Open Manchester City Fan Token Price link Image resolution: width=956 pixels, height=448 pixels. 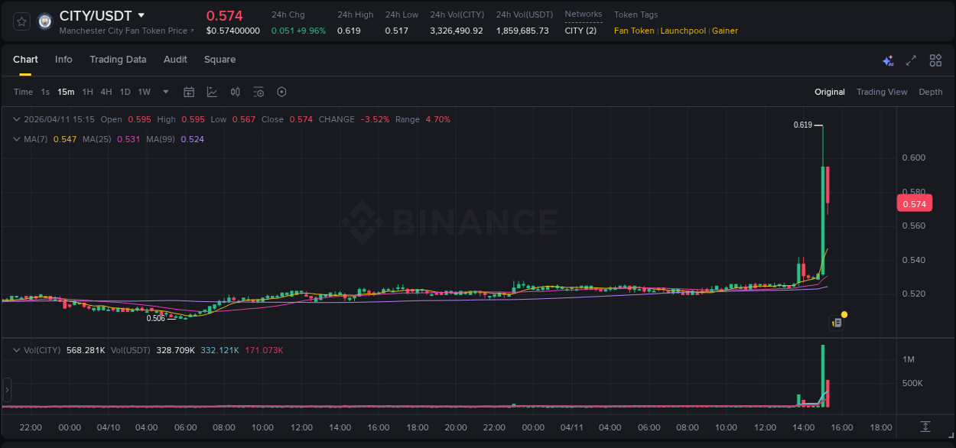(x=126, y=31)
